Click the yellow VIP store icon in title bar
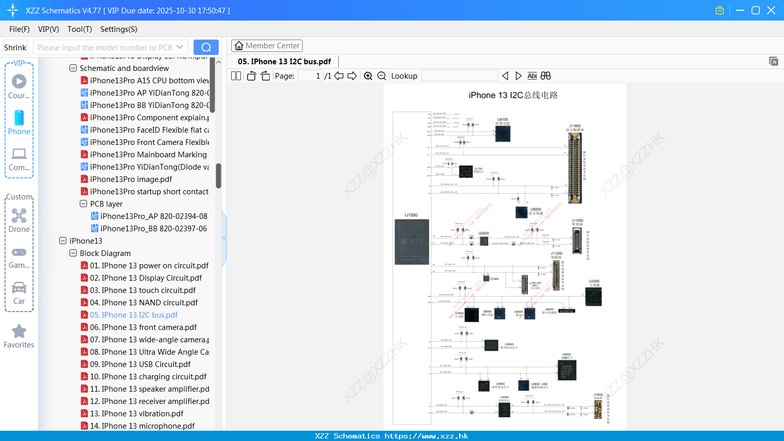 [x=720, y=10]
